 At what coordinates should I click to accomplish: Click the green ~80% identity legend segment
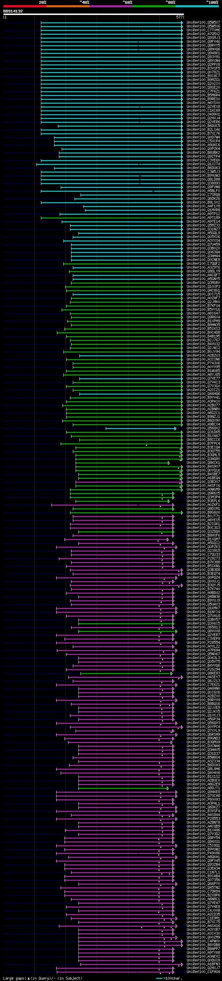(x=154, y=6)
